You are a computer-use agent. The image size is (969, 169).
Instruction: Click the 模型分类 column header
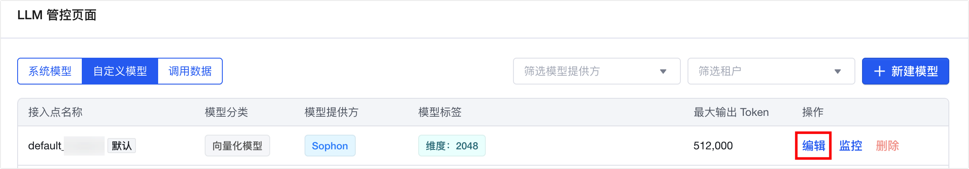[x=226, y=112]
